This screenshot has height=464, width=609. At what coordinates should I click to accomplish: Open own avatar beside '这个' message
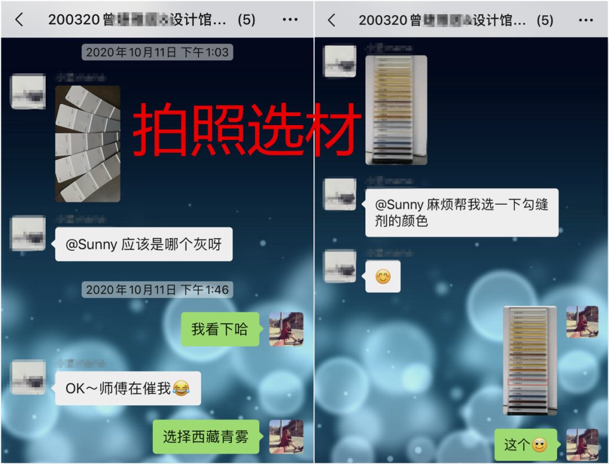pos(582,445)
